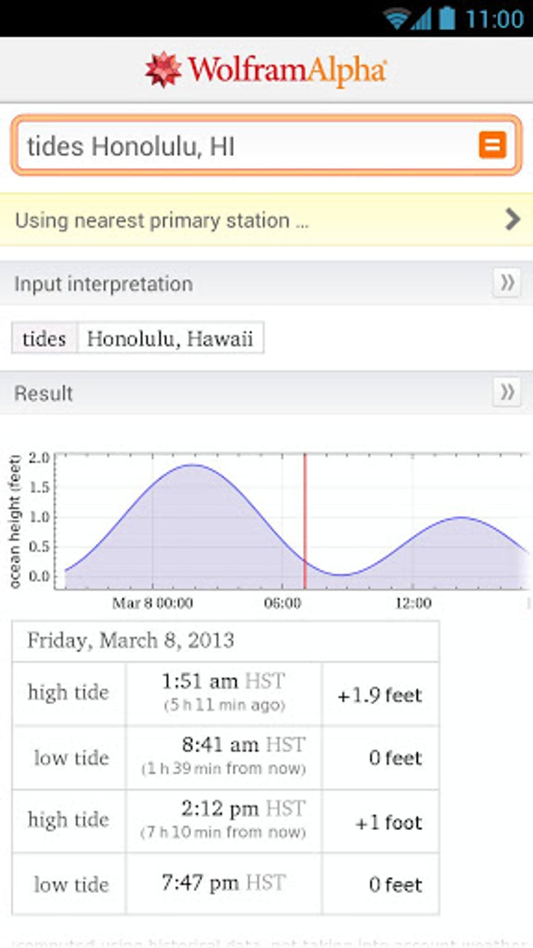Viewport: 533px width, 948px height.
Task: Select the 2:12 pm high tide row
Action: 225,820
